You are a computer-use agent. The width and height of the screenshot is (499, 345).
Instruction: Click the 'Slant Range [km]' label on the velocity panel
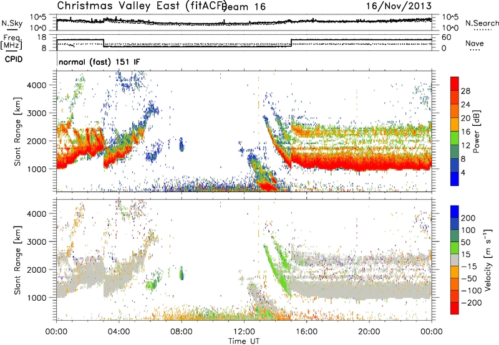click(17, 260)
